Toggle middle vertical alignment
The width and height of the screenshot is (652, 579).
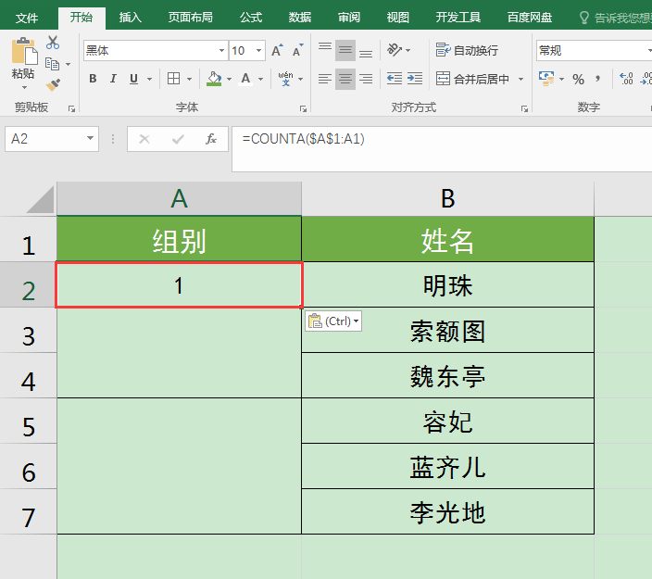coord(345,51)
